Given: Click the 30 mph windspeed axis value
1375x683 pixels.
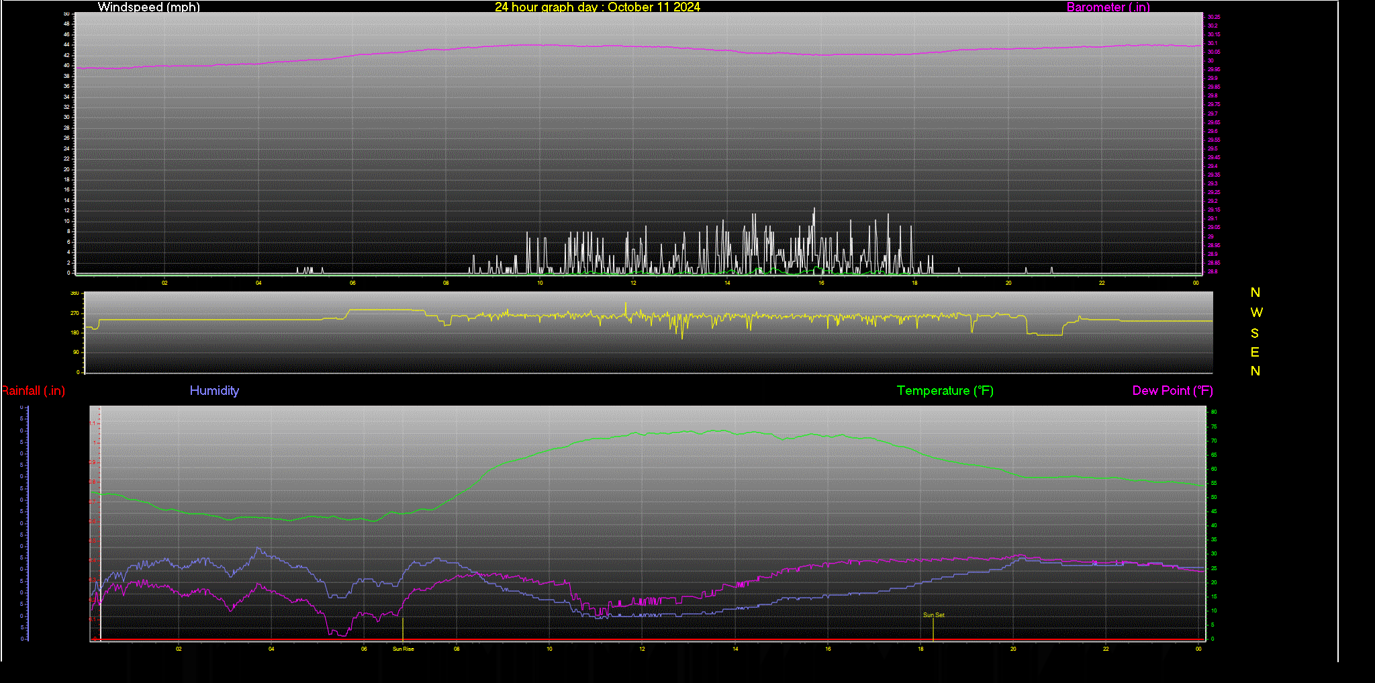Looking at the screenshot, I should 66,117.
